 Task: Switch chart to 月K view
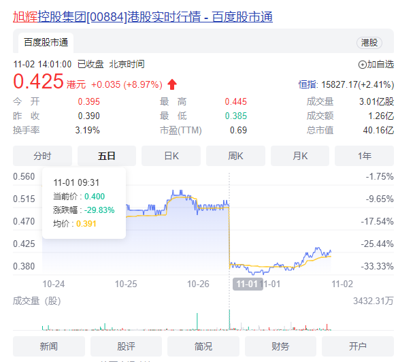(300, 156)
